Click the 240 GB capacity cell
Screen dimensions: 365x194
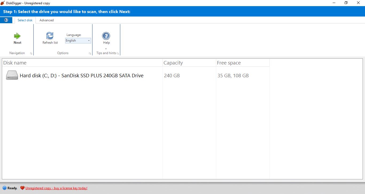tap(172, 76)
